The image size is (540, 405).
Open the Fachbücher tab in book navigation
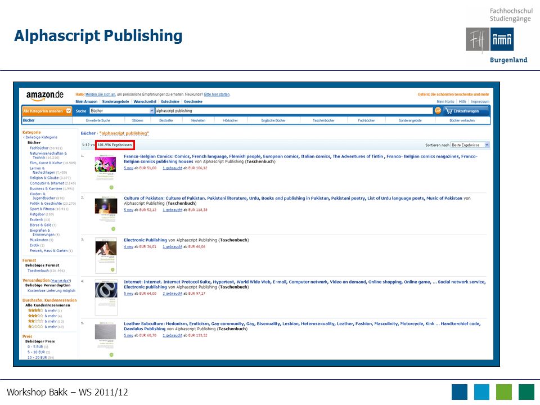tap(366, 120)
